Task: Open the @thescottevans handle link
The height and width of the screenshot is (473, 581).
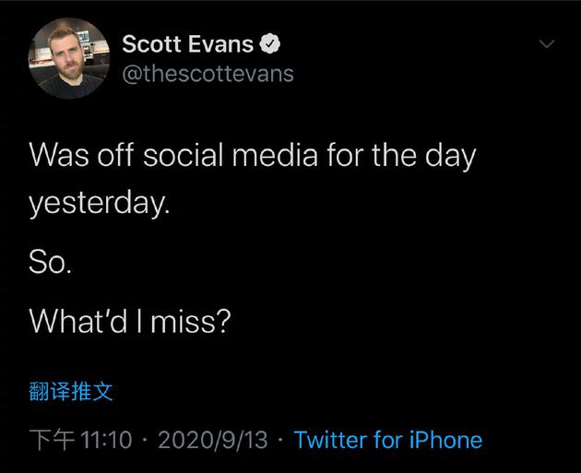Action: [207, 74]
